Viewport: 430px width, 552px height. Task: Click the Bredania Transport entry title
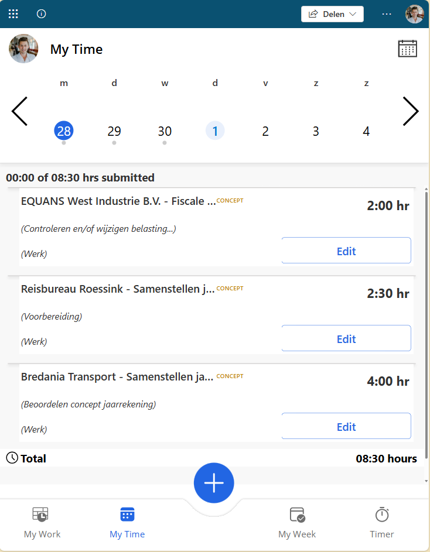117,377
